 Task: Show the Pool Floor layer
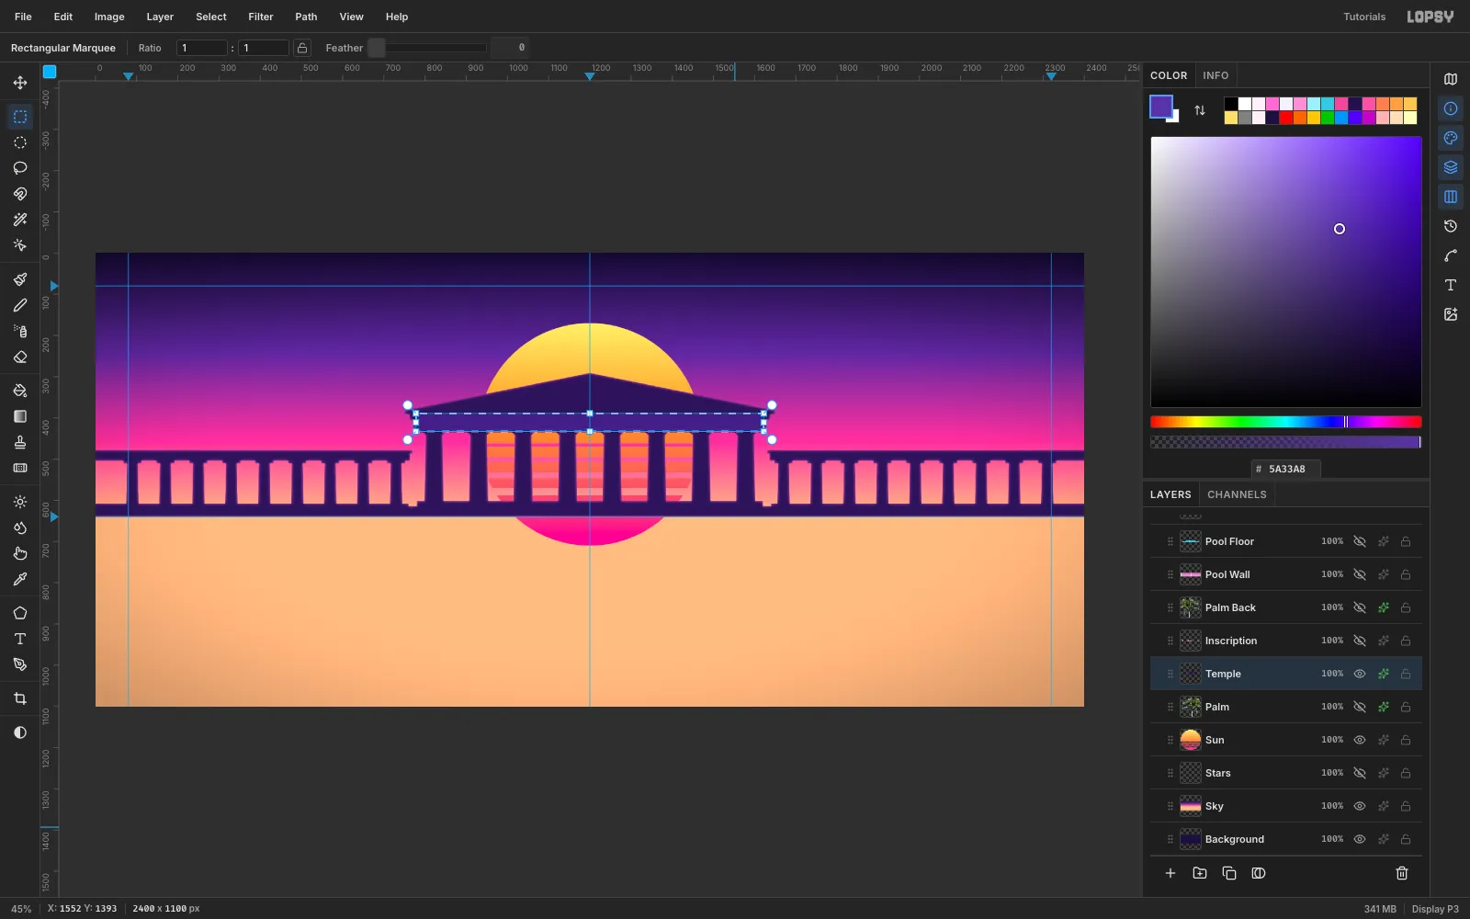(x=1360, y=541)
